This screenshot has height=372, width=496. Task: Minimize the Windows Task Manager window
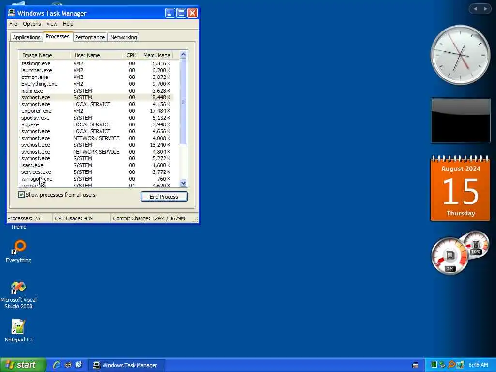pos(170,13)
